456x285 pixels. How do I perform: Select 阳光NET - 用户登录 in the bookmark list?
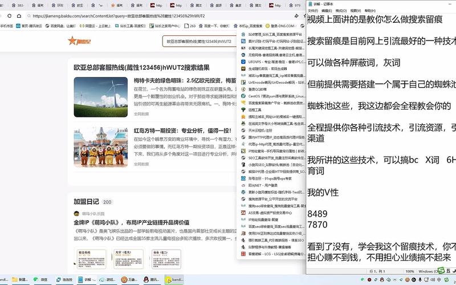(259, 185)
